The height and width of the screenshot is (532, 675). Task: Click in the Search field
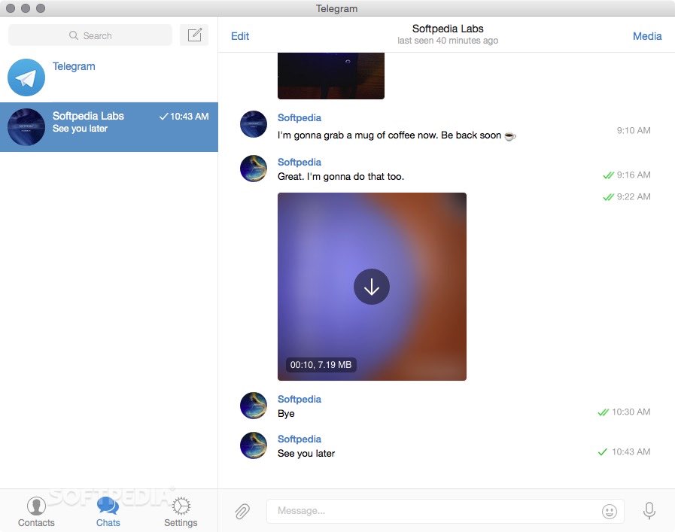pyautogui.click(x=90, y=35)
